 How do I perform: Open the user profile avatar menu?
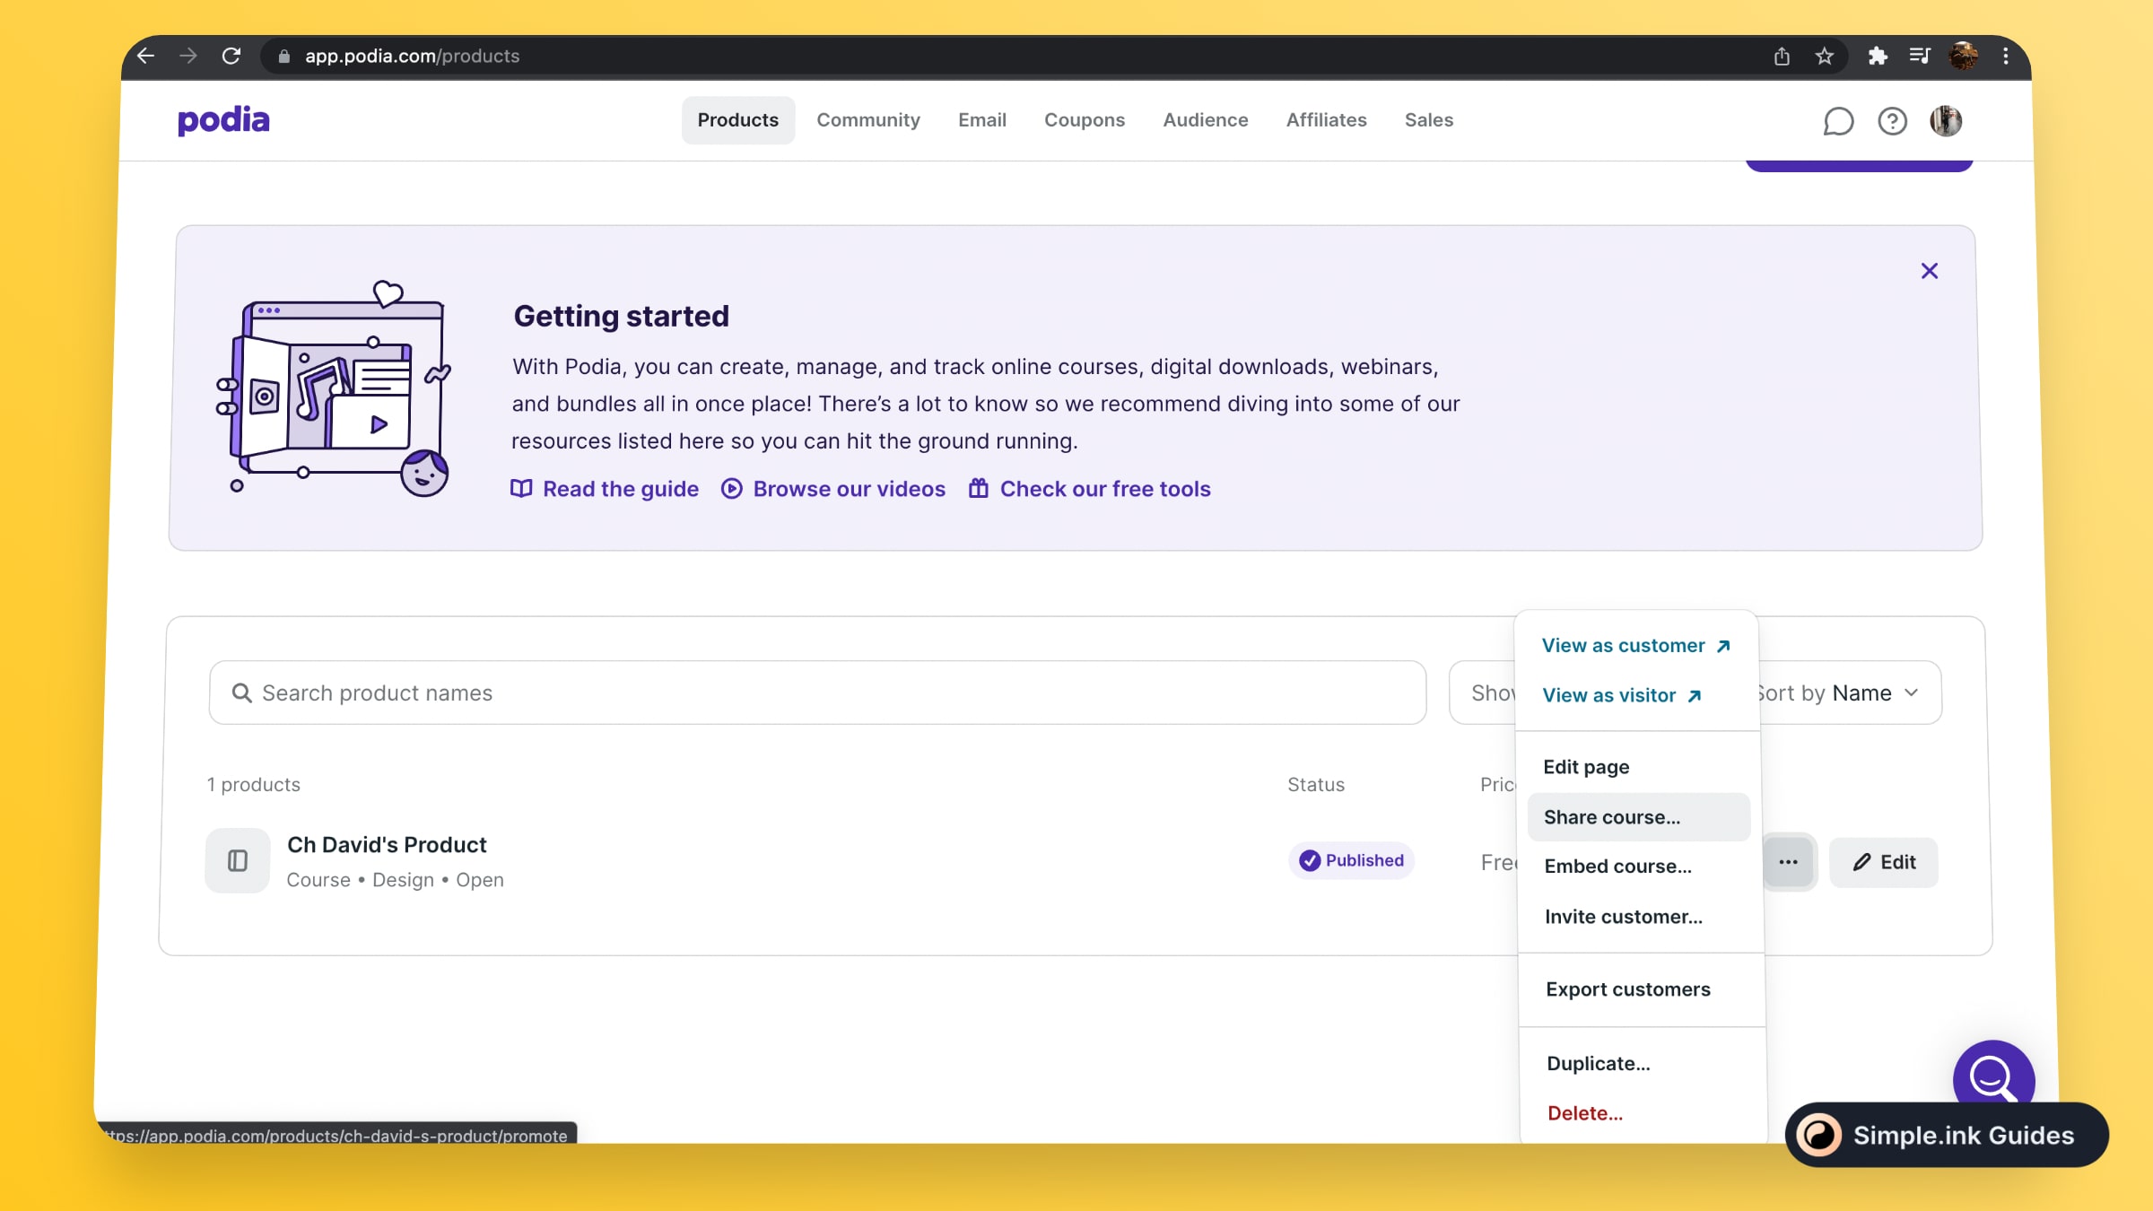(1946, 121)
